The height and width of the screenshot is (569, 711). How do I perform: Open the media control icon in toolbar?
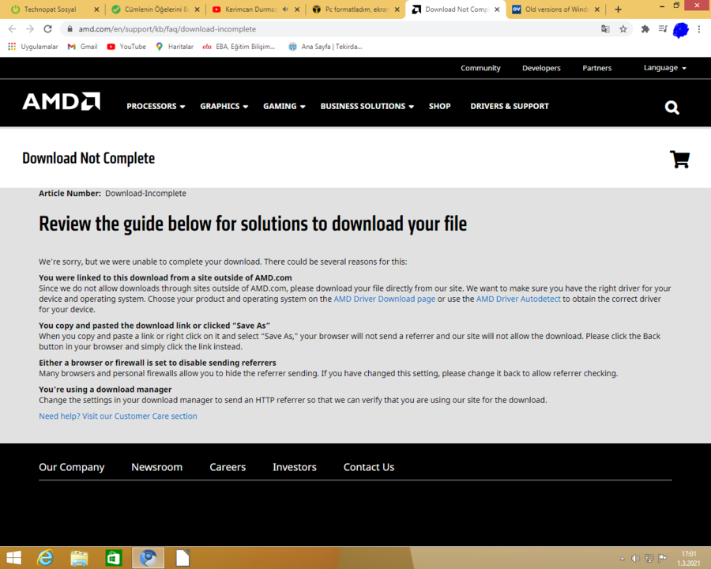pyautogui.click(x=663, y=29)
